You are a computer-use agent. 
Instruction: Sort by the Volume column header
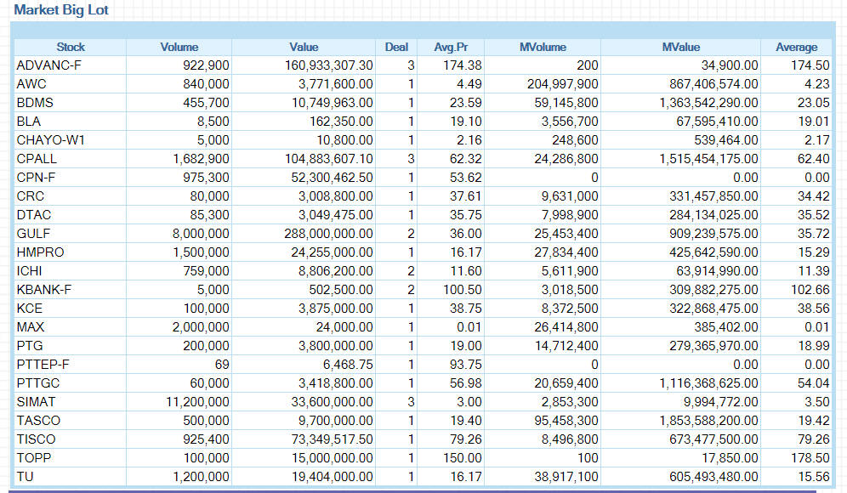179,48
